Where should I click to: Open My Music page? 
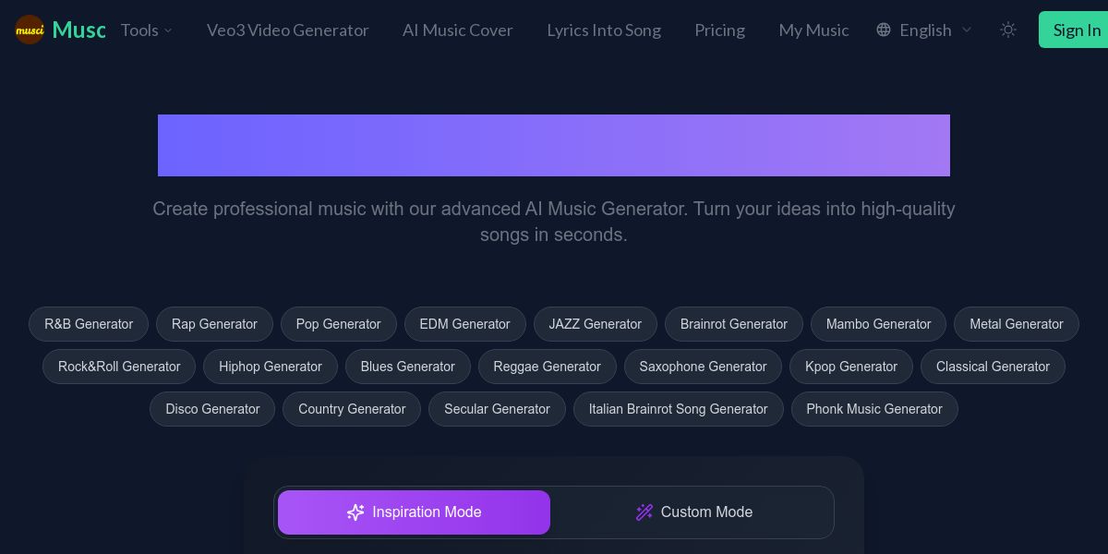coord(813,30)
